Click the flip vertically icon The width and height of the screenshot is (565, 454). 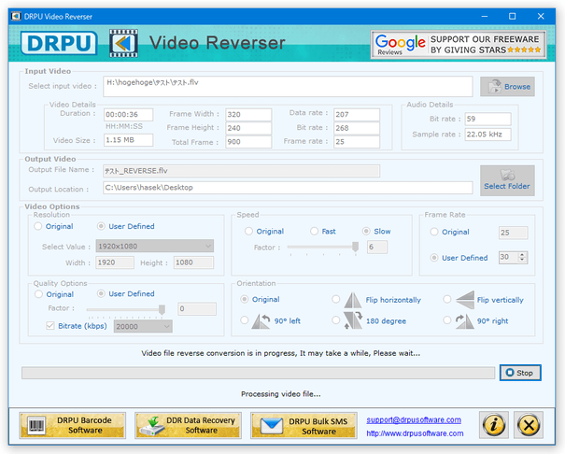pos(465,300)
